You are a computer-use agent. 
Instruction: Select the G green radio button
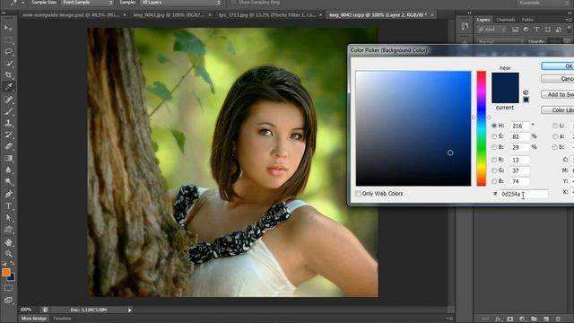494,170
